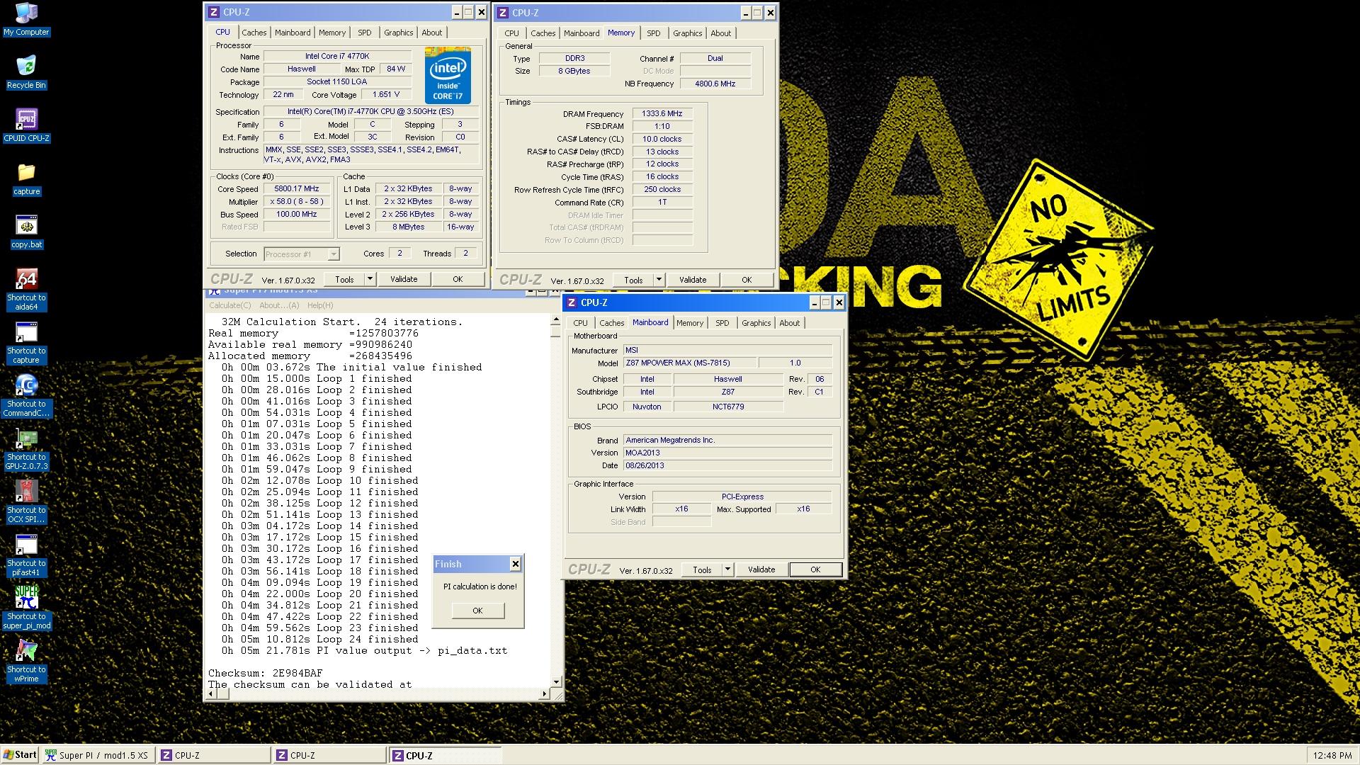The height and width of the screenshot is (765, 1360).
Task: Open SPD tab in Mainboard window
Action: (722, 323)
